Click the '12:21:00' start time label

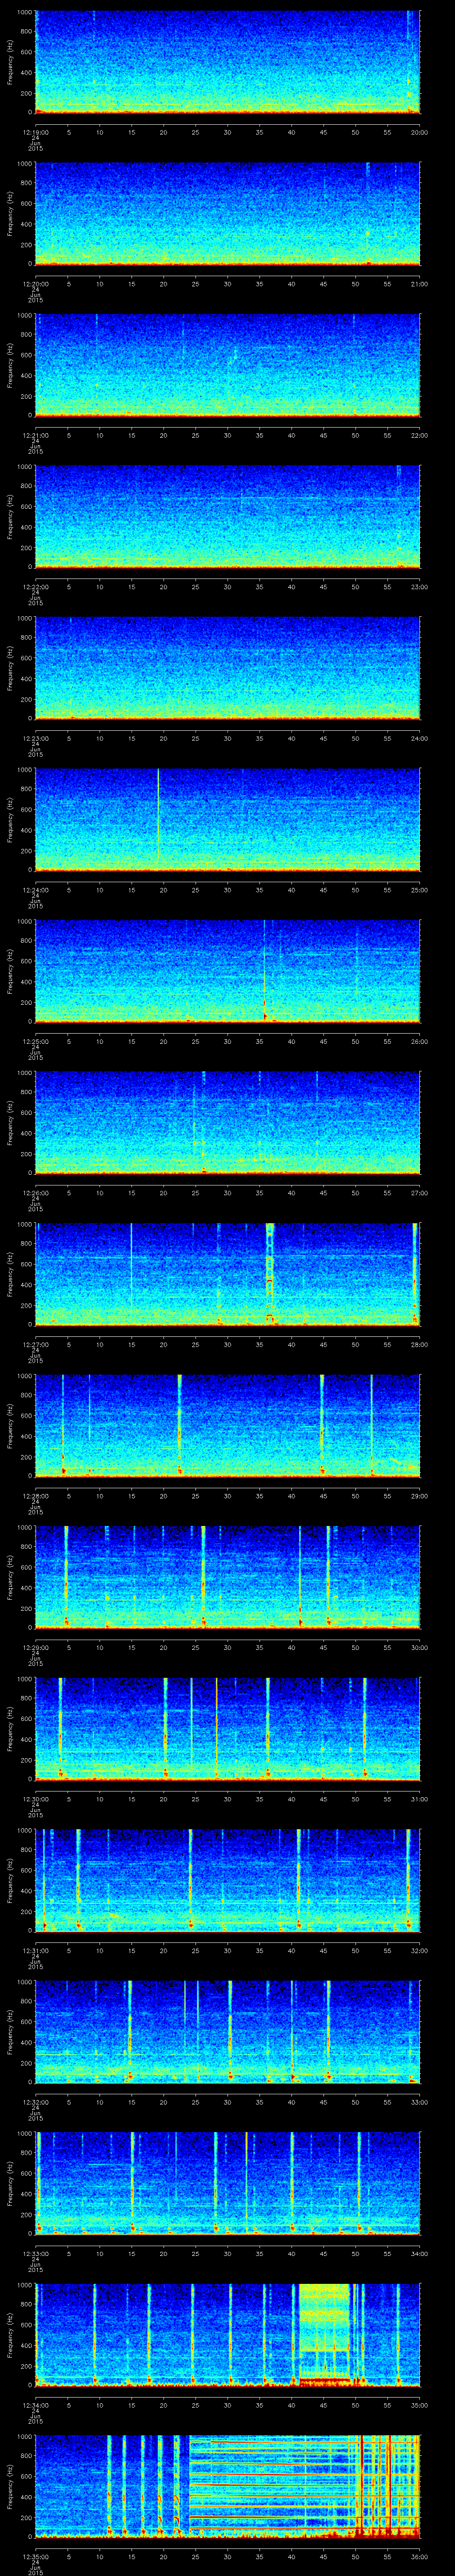pyautogui.click(x=35, y=434)
